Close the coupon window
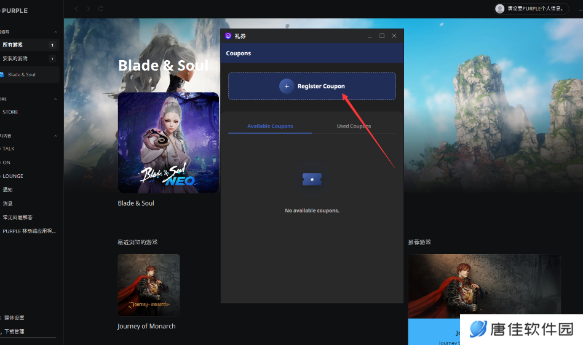 [394, 36]
